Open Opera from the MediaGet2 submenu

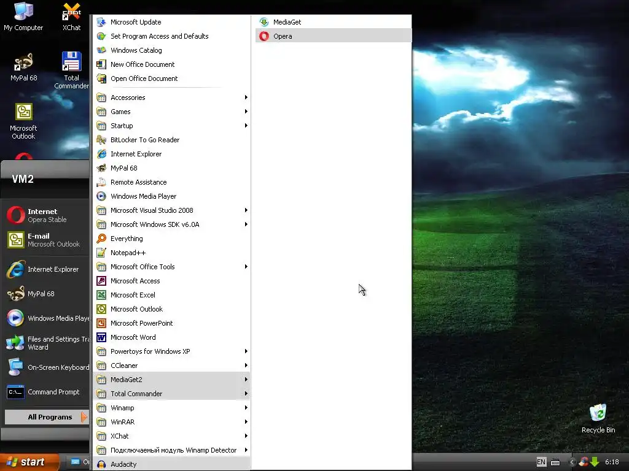click(334, 36)
